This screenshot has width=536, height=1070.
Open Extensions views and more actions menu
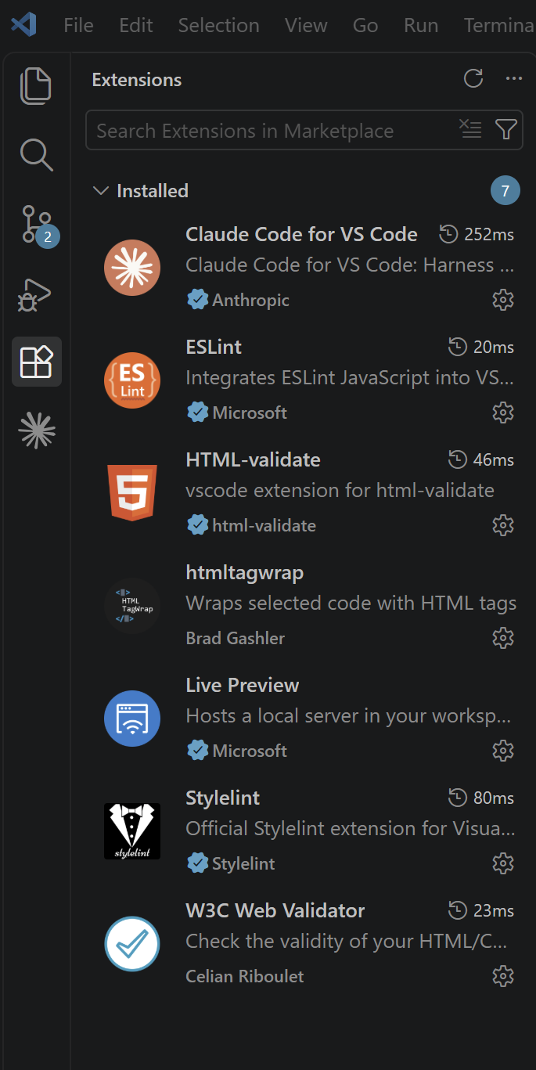click(x=513, y=78)
